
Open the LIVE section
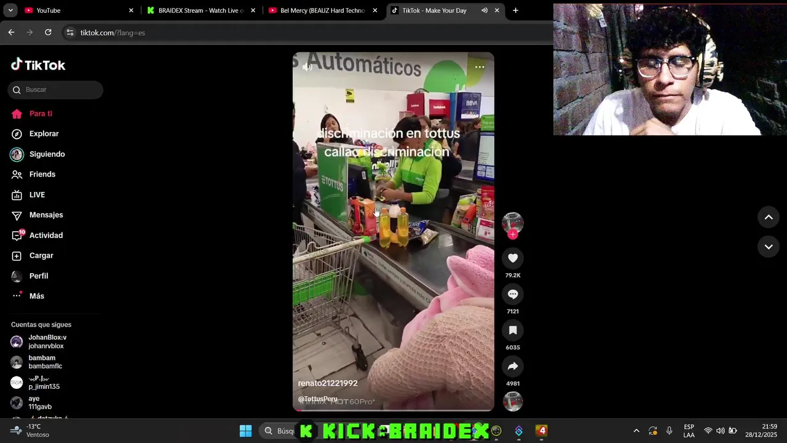tap(37, 195)
